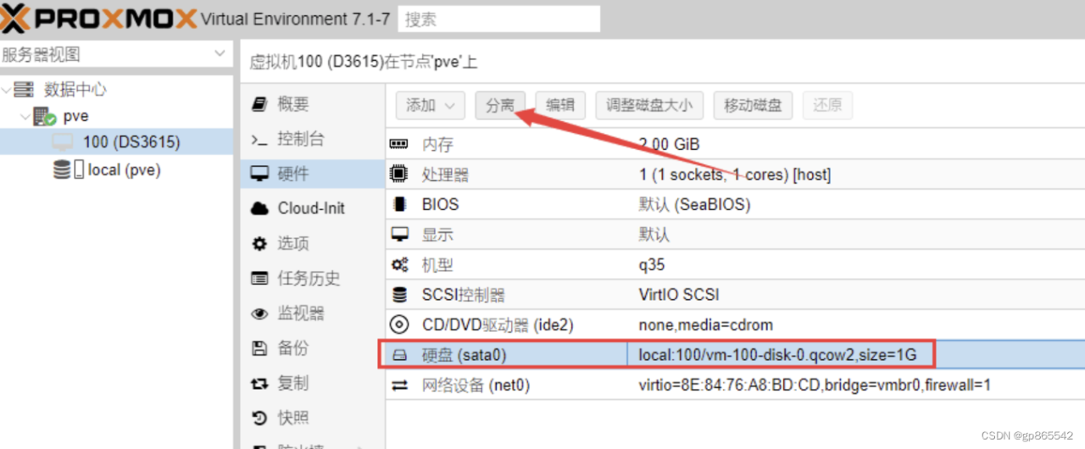Viewport: 1085px width, 449px height.
Task: Click the Cloud-Init cloud icon
Action: 260,208
